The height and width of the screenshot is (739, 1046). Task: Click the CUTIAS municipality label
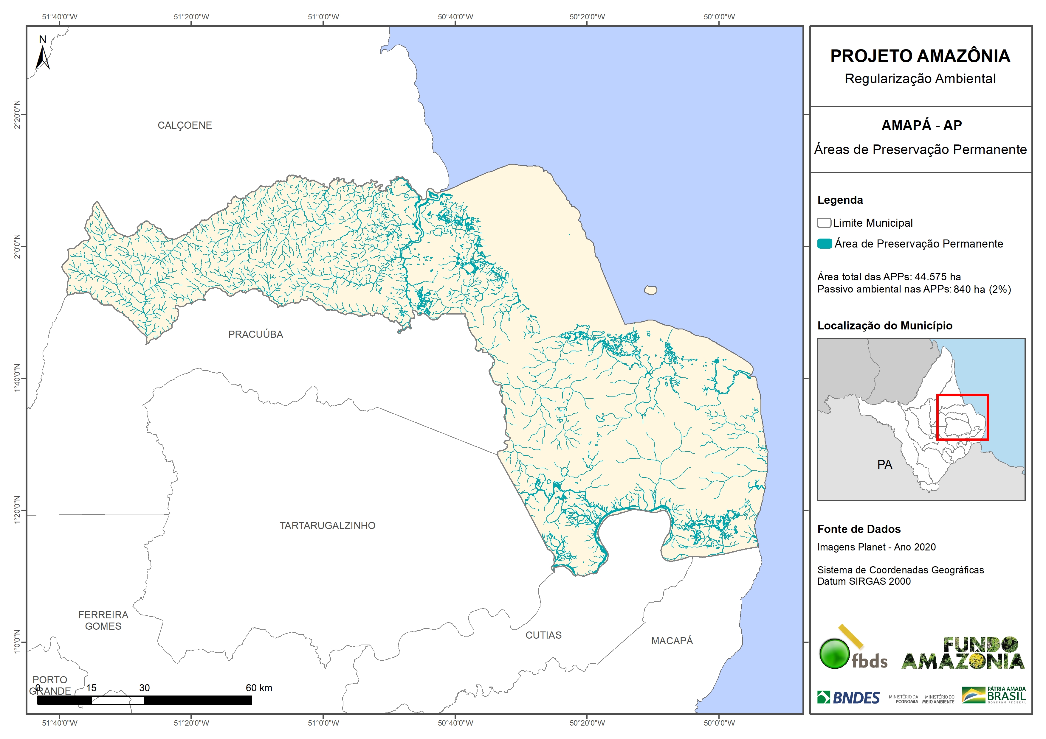(x=543, y=635)
